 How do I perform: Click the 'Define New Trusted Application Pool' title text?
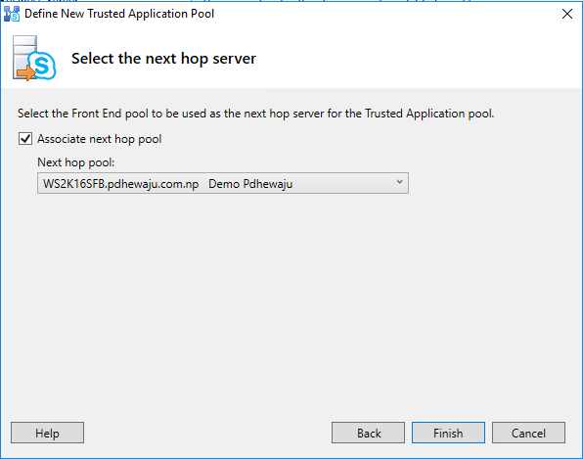pyautogui.click(x=119, y=14)
